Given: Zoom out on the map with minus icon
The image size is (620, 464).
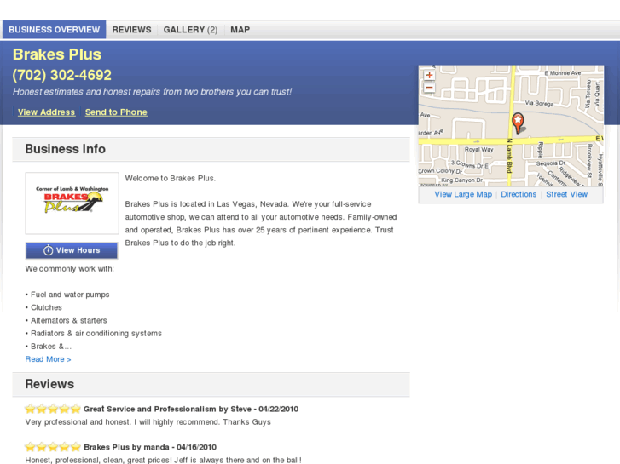Looking at the screenshot, I should click(429, 88).
